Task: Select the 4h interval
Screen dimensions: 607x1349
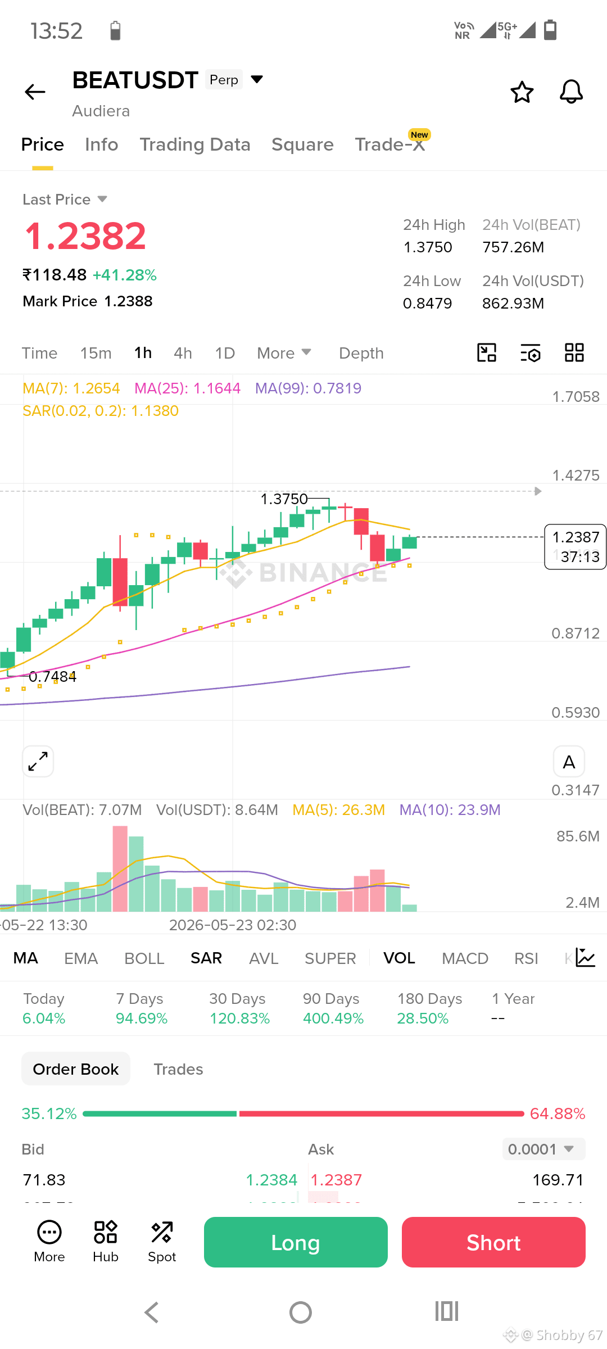Action: [183, 353]
